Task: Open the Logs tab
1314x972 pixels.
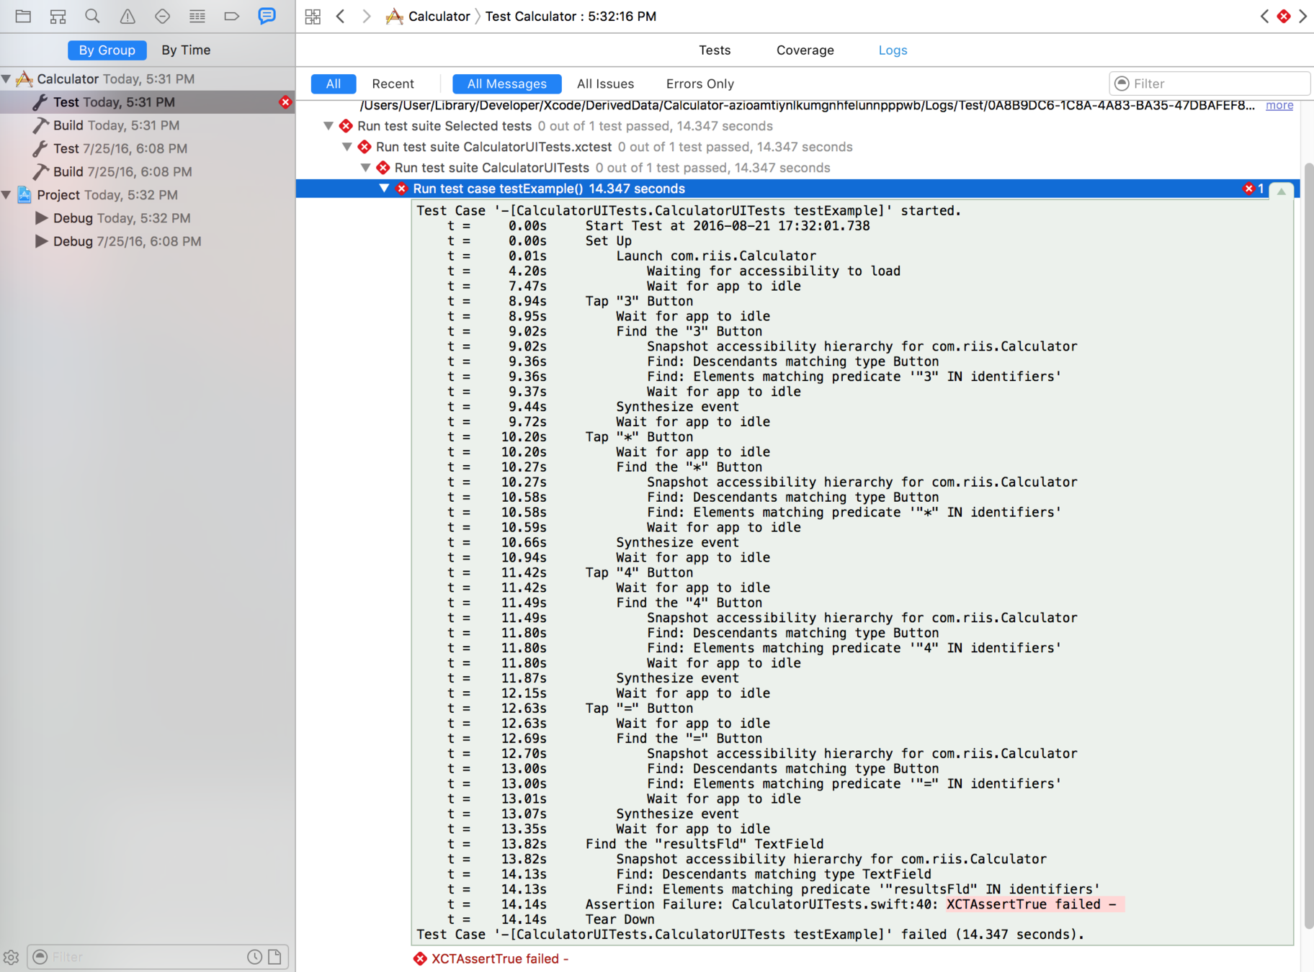Action: (x=893, y=50)
